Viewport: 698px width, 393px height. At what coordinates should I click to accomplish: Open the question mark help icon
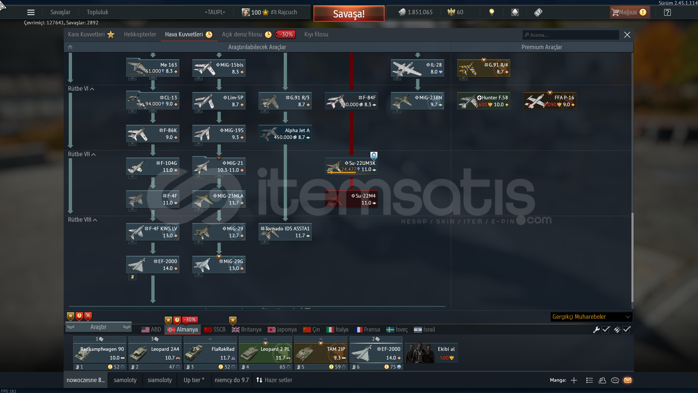tap(667, 12)
